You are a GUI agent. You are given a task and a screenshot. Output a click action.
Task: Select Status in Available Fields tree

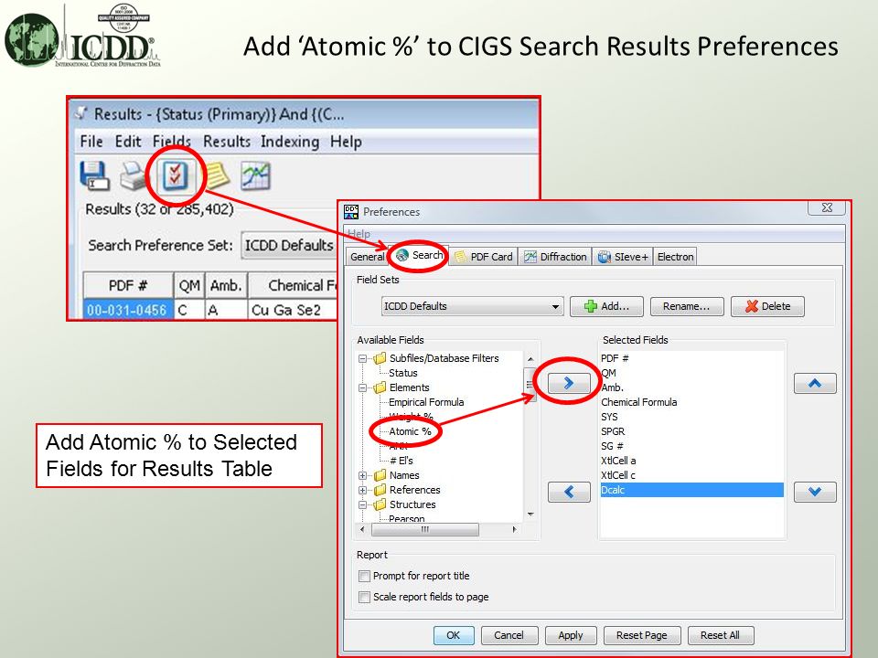point(403,373)
